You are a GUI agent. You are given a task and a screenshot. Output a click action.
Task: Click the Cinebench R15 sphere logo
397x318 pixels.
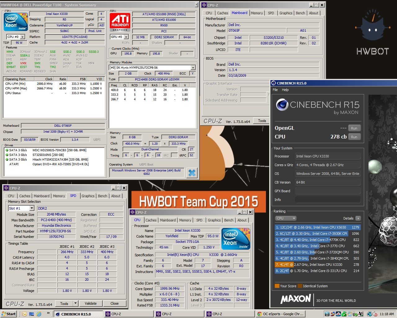282,105
